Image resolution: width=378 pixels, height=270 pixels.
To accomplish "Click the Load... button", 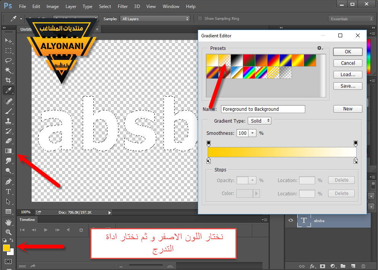I will pos(348,75).
